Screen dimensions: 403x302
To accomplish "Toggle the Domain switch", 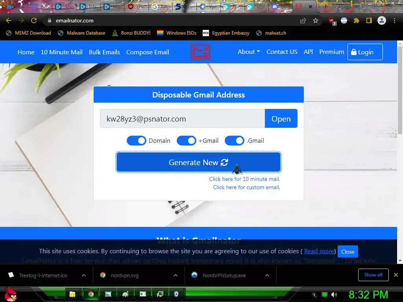I will [136, 141].
